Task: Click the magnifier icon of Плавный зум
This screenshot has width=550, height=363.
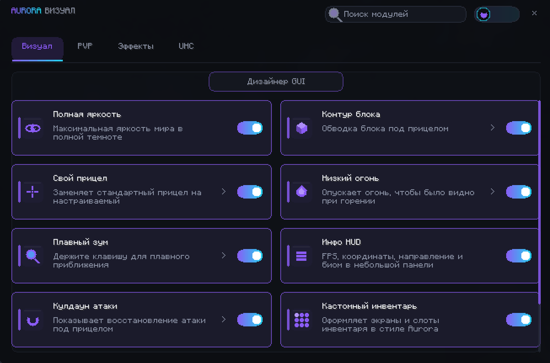Action: [x=33, y=256]
